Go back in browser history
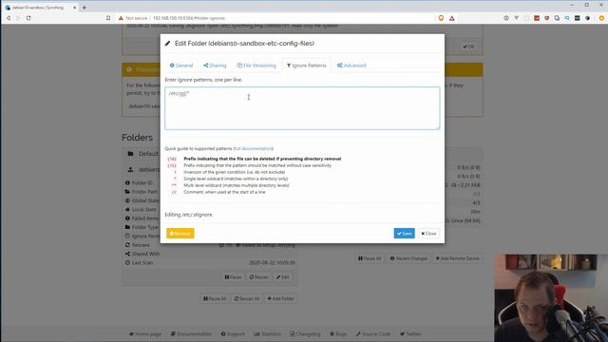The height and width of the screenshot is (342, 608). pyautogui.click(x=9, y=18)
